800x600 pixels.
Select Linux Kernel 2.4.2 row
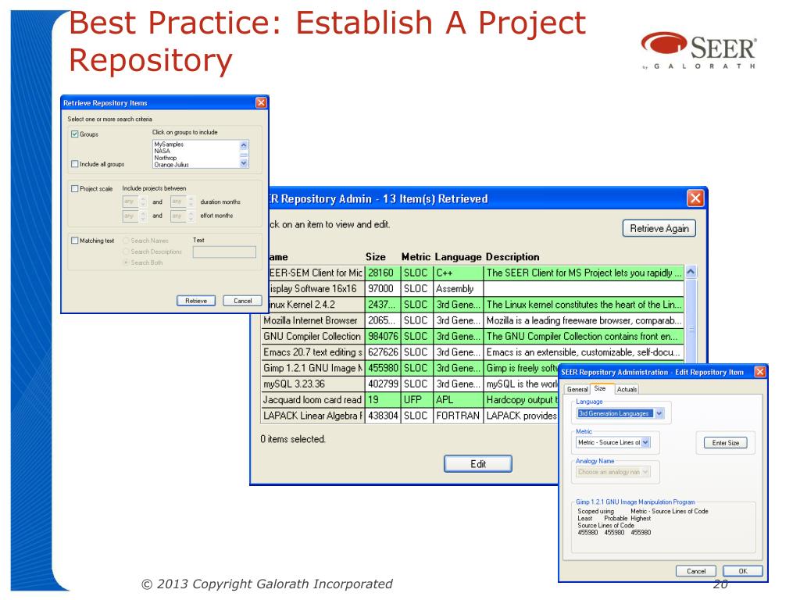[477, 305]
